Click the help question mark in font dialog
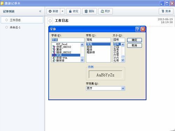The height and width of the screenshot is (131, 175). coord(138,29)
